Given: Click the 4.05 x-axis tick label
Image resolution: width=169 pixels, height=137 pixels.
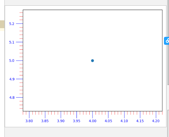Looking at the screenshot, I should point(108,121).
